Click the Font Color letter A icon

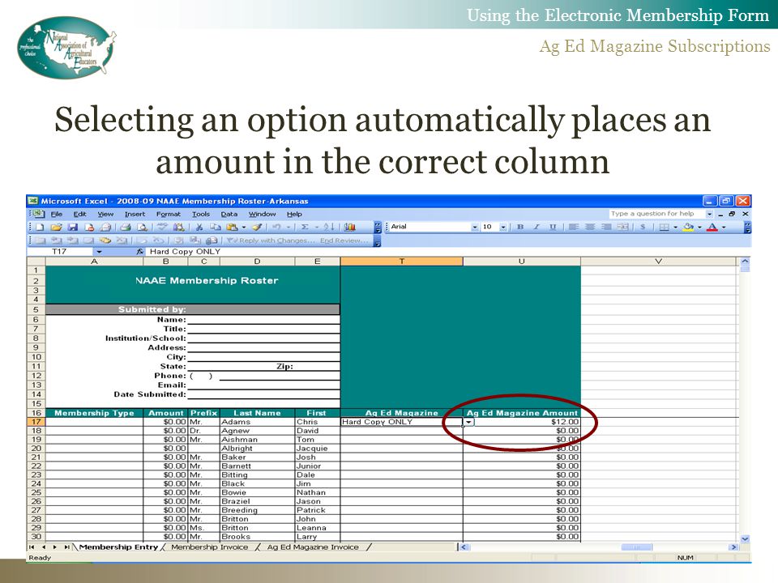[712, 227]
